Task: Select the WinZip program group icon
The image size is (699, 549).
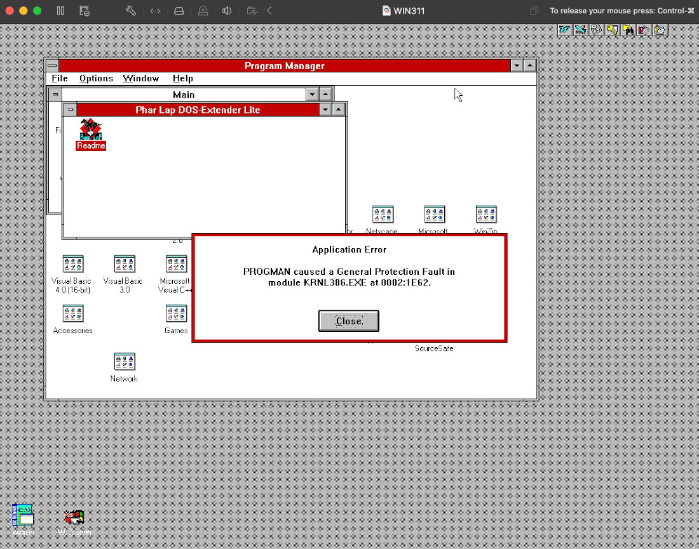Action: (x=486, y=215)
